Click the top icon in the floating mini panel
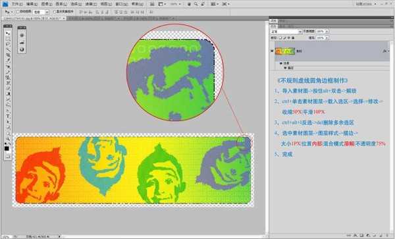 pyautogui.click(x=22, y=36)
